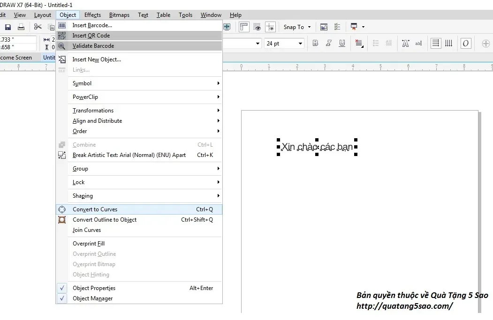
Task: Click the Convert to Curves command
Action: (95, 209)
